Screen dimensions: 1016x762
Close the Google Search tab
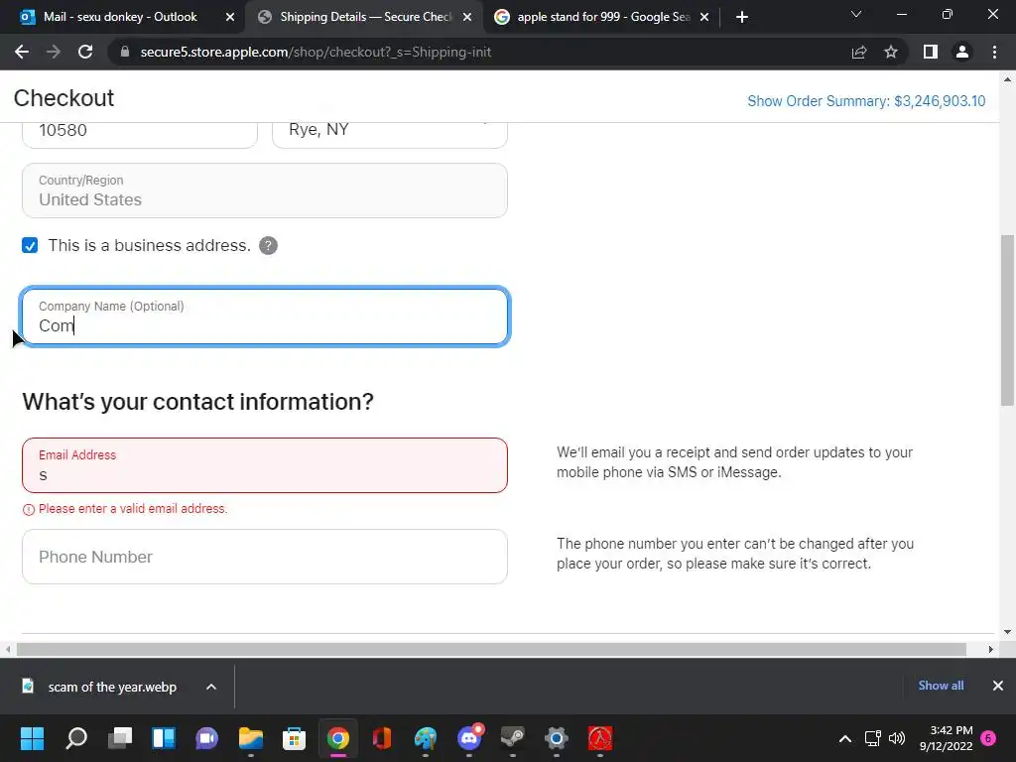click(704, 17)
